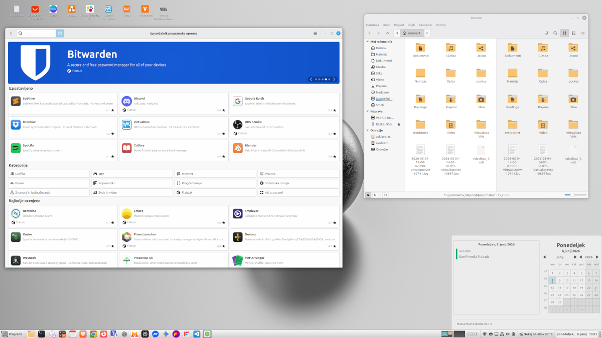Open the Spotify app card
The height and width of the screenshot is (338, 602).
[x=63, y=150]
